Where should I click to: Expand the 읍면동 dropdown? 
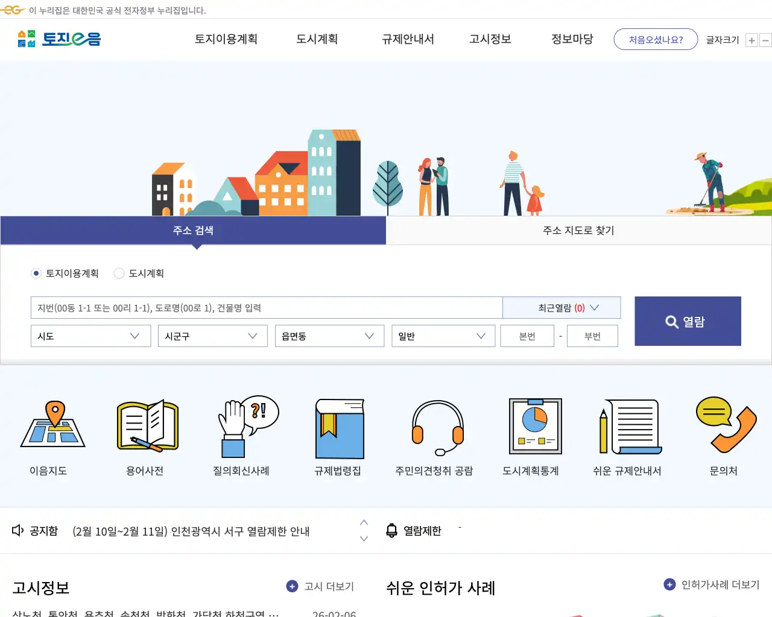tap(329, 336)
